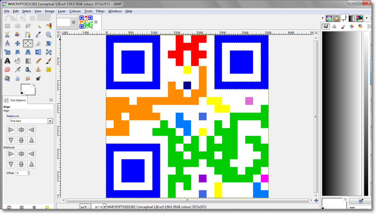Select the Eraser tool
The height and width of the screenshot is (215, 377).
click(x=7, y=70)
